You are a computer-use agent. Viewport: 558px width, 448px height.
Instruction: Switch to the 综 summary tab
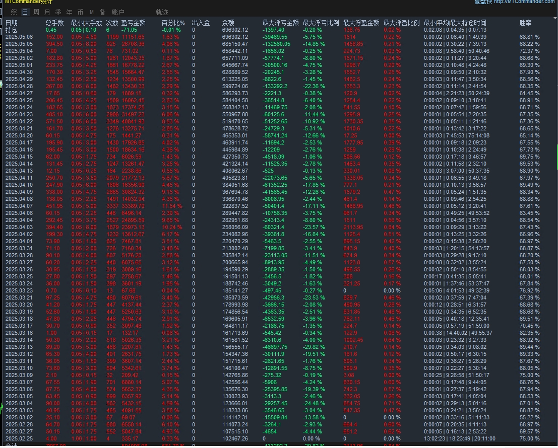tap(14, 13)
